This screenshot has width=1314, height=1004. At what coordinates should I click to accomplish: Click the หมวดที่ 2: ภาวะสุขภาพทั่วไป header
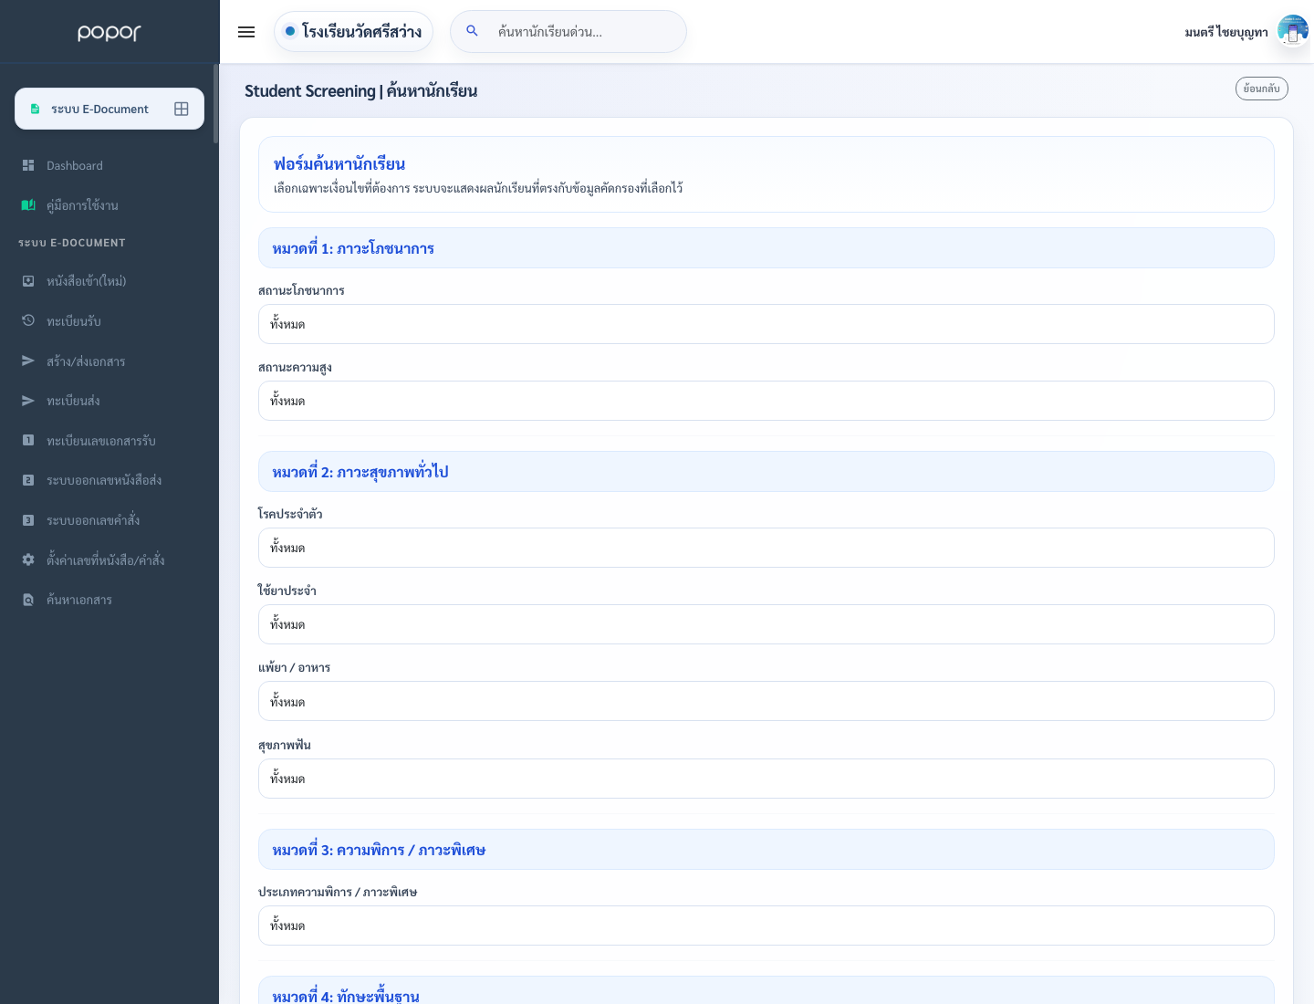[766, 472]
